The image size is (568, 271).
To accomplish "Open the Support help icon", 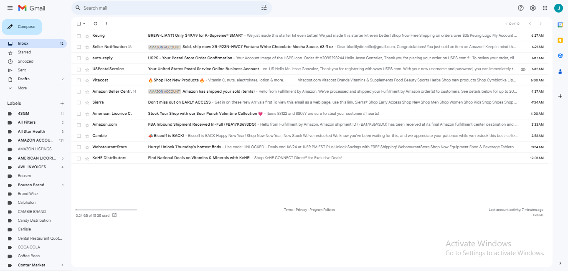I will tap(521, 8).
